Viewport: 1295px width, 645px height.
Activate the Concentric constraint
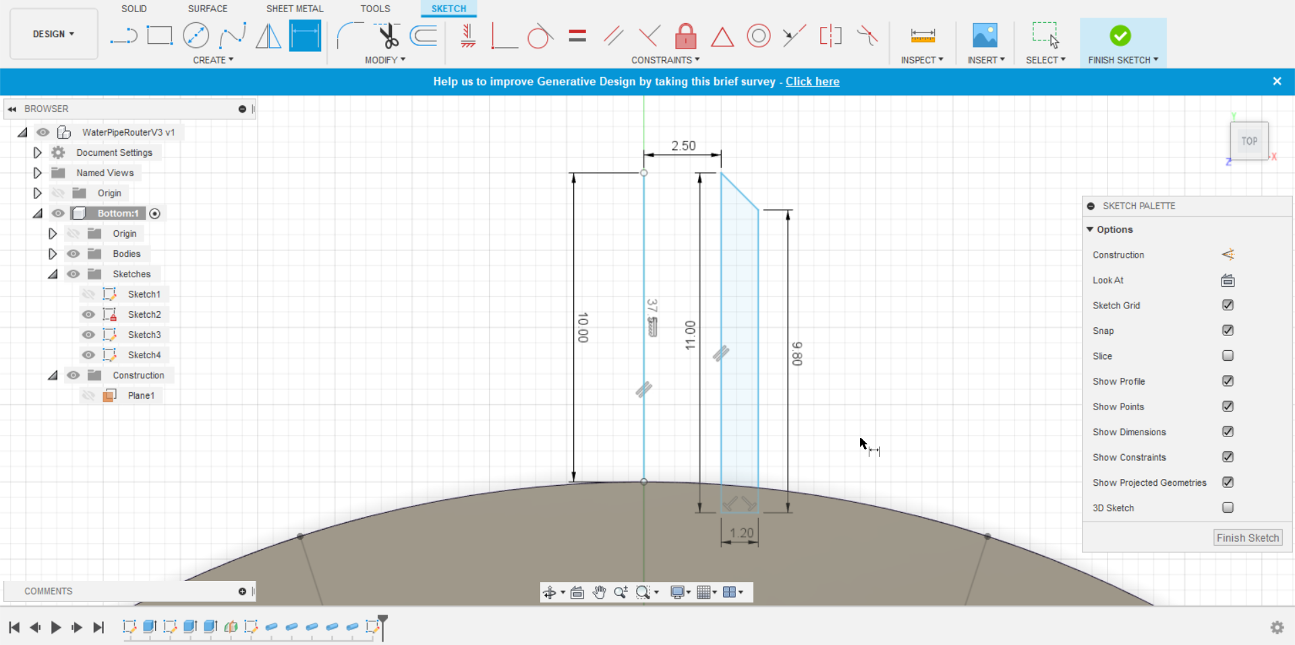point(758,35)
